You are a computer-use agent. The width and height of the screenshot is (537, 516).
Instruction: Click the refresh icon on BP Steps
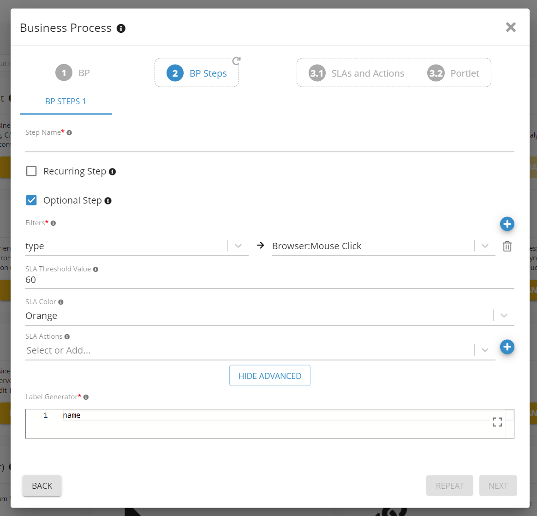coord(236,61)
